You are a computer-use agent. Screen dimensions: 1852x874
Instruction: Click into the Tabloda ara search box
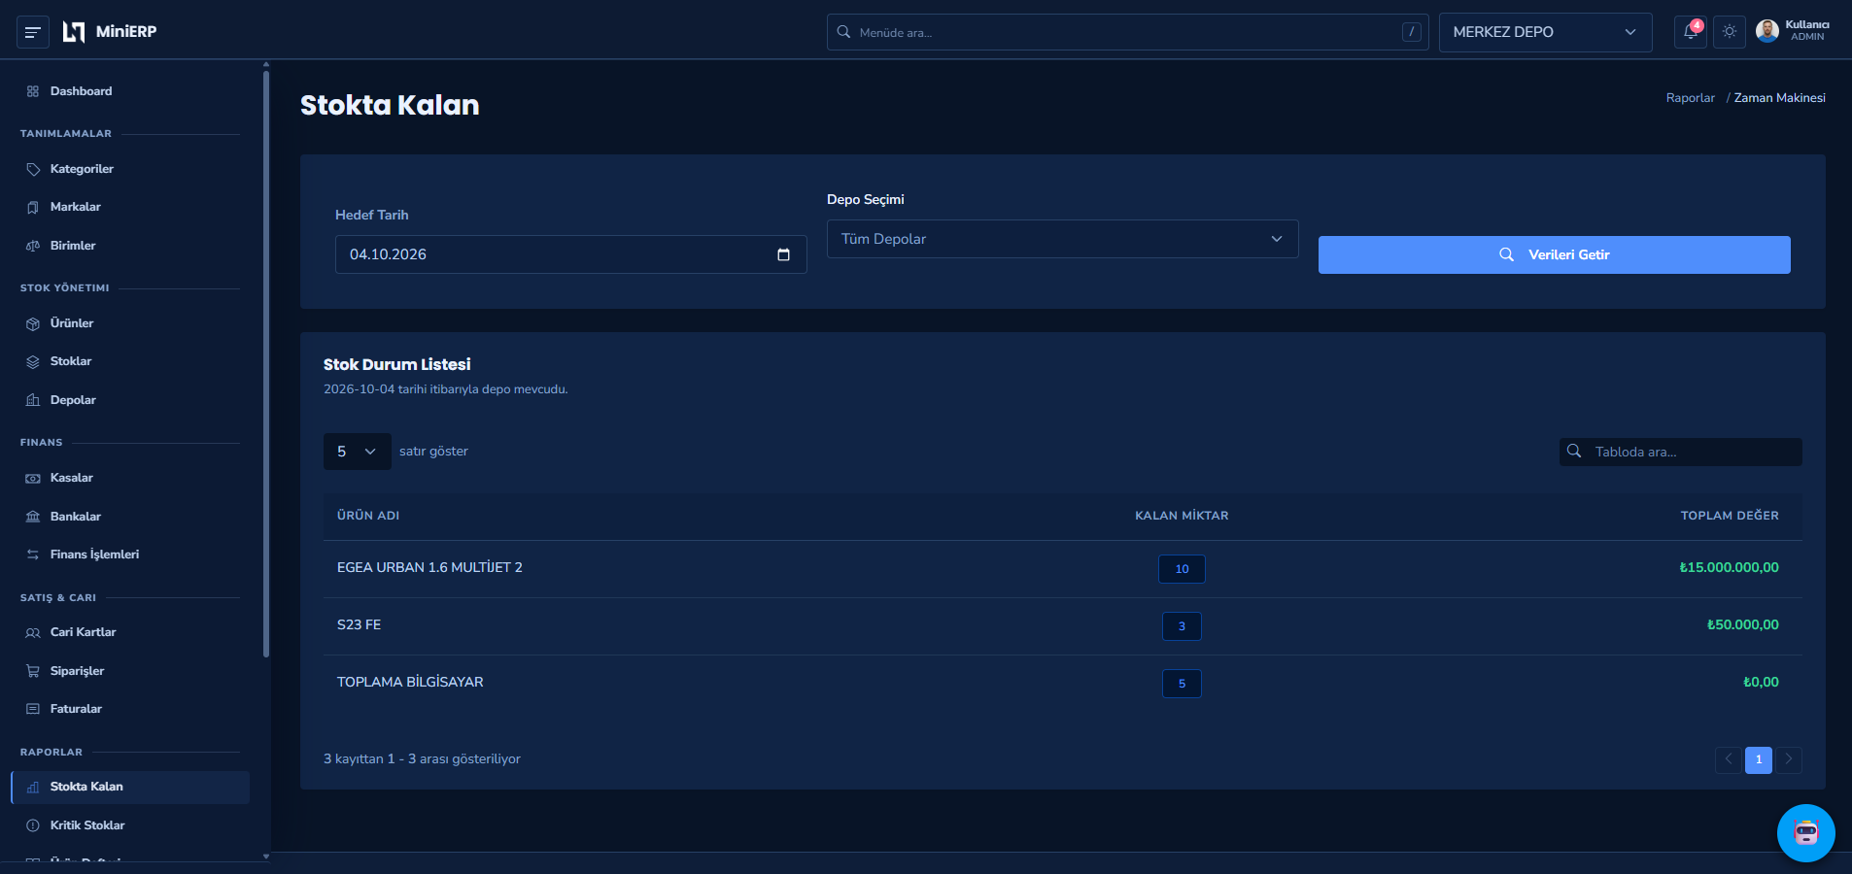(x=1680, y=452)
